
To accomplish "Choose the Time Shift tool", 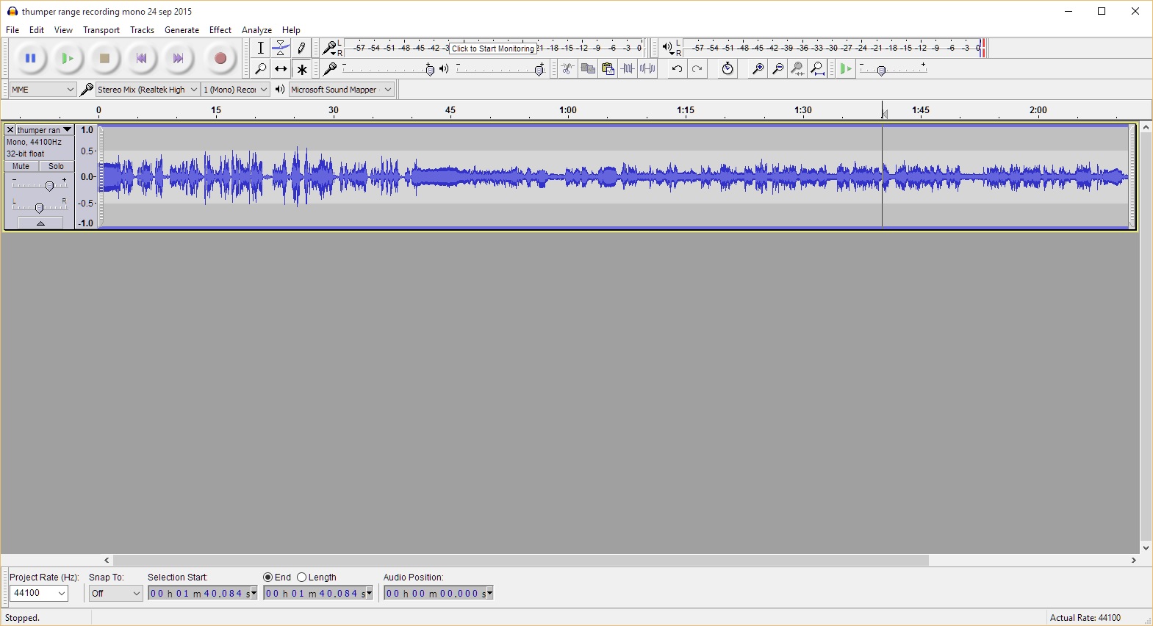I will point(281,69).
